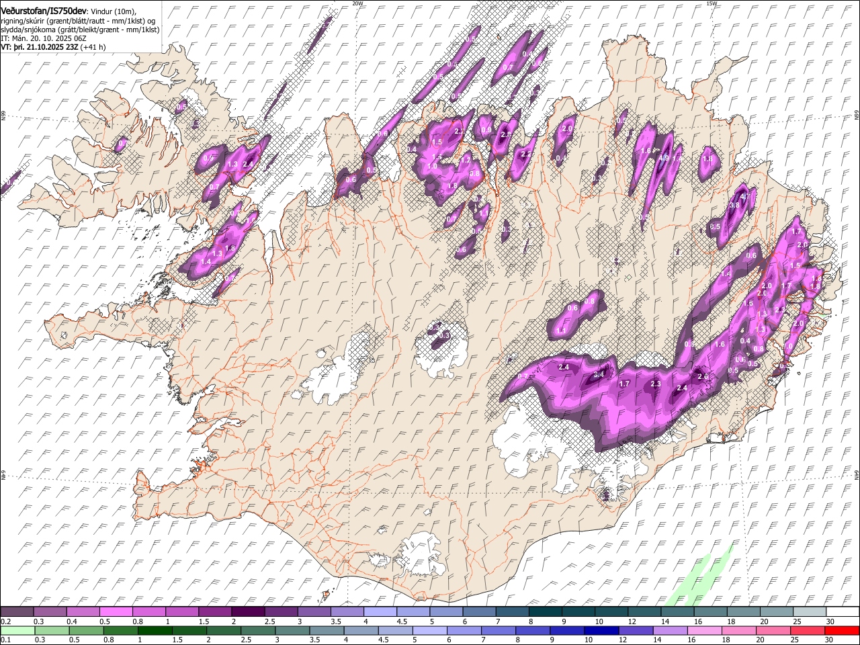Click the 4.9 snowfall value in the northeast

pyautogui.click(x=663, y=159)
